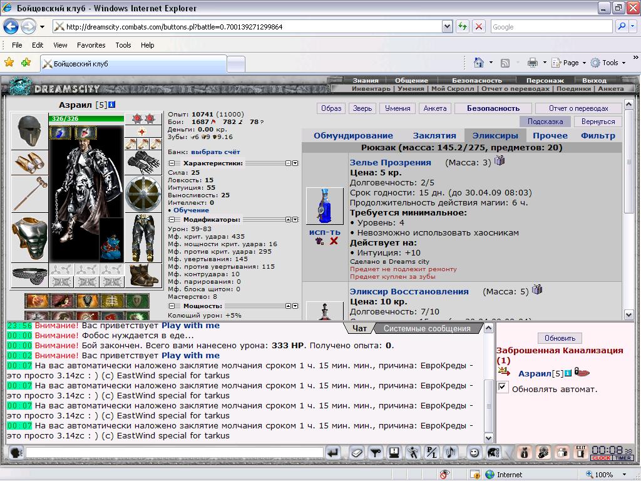Click the EXIT door icon
The image size is (641, 481).
coord(581,452)
